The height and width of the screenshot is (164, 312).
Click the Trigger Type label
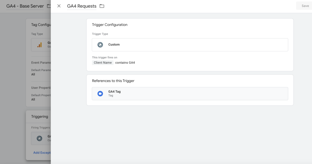click(100, 34)
